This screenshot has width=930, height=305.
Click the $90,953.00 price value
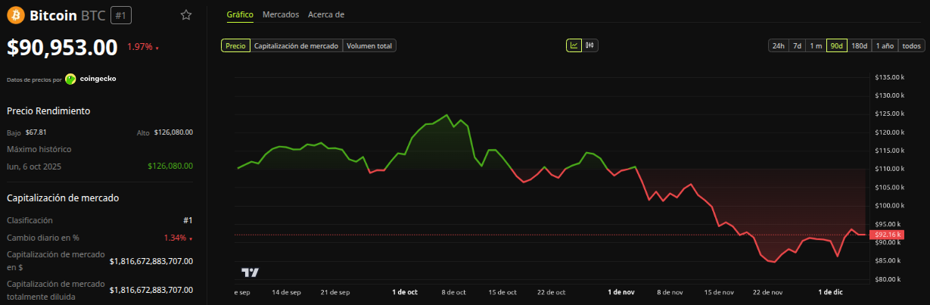coord(62,48)
